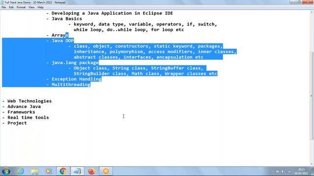Click the taskbar clock showing 10-03-2022
Screen dimensions: 314x176
301,172
